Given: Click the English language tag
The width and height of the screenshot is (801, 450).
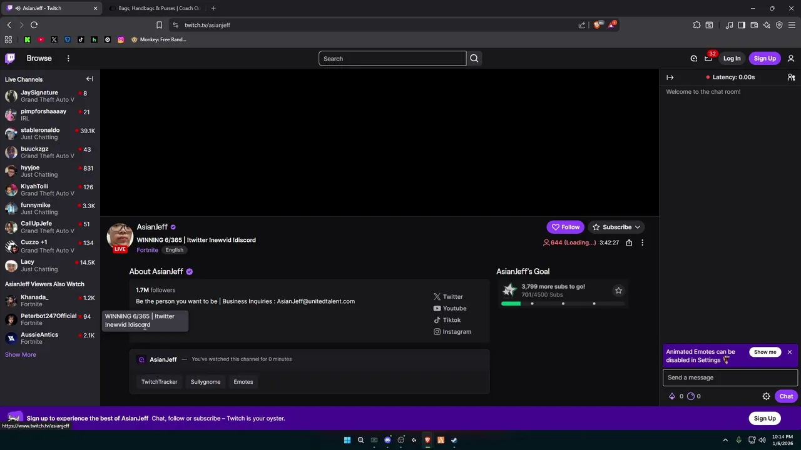Looking at the screenshot, I should coord(175,250).
